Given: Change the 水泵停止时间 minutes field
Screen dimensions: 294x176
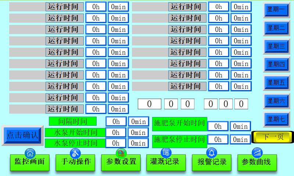Looking at the screenshot, I should click(x=138, y=143).
